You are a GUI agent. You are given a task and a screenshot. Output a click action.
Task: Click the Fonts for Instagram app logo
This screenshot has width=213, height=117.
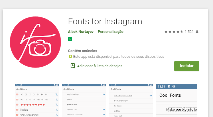tap(35, 42)
